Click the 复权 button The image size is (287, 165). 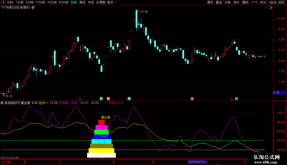pyautogui.click(x=210, y=2)
